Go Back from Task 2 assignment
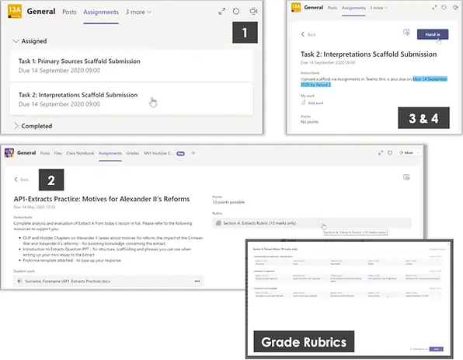The width and height of the screenshot is (463, 360). click(x=308, y=34)
